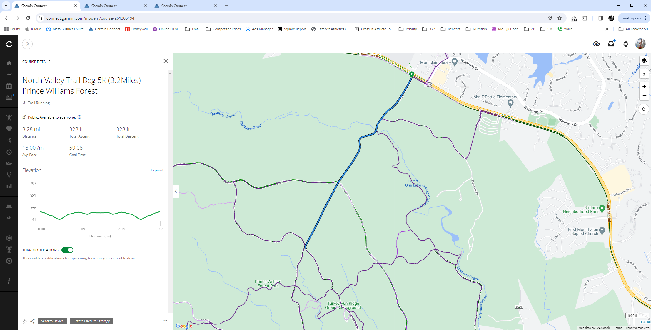Open Groups icon in sidebar
This screenshot has height=330, width=651.
click(x=9, y=218)
